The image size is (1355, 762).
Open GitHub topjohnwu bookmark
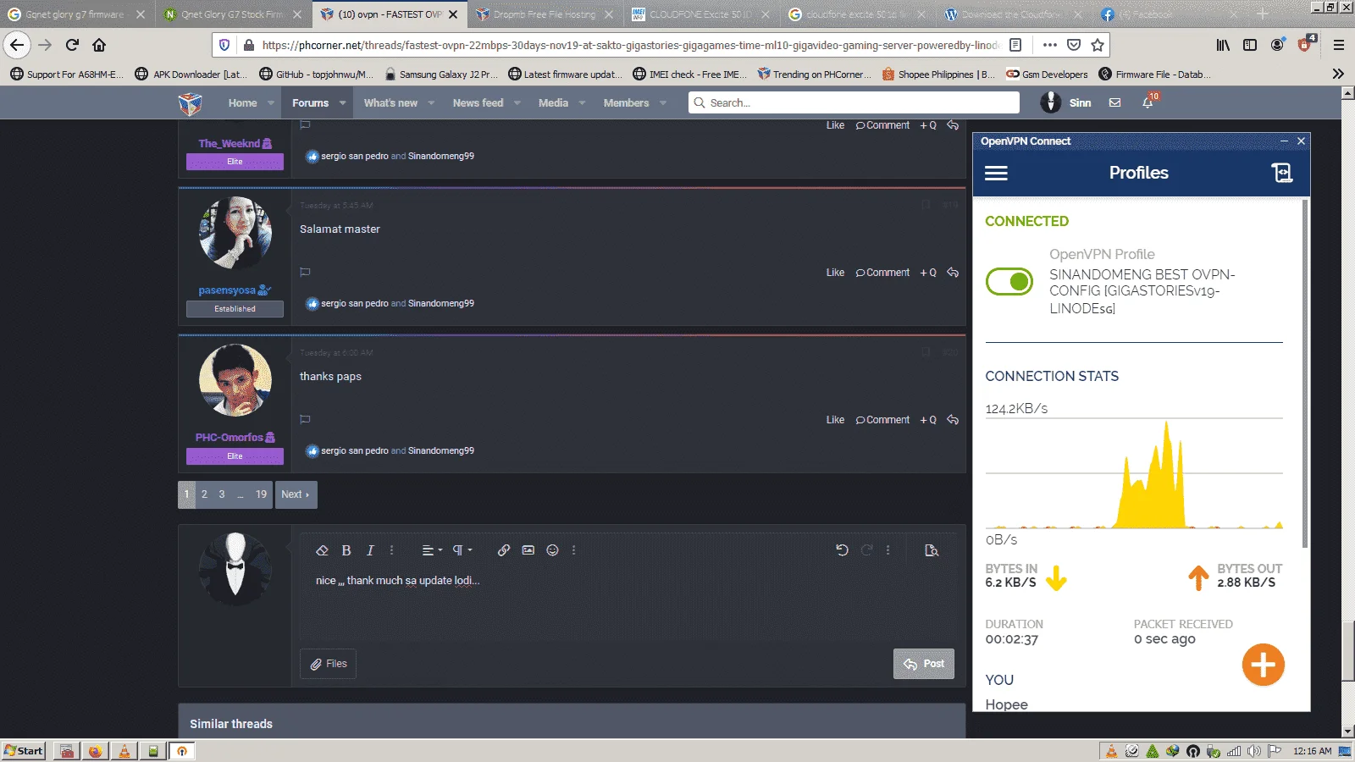[x=316, y=75]
